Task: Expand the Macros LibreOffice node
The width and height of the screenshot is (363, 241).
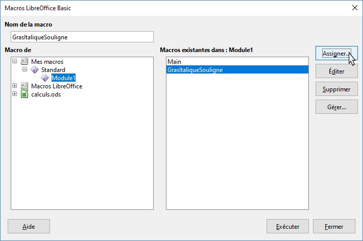Action: click(x=14, y=86)
